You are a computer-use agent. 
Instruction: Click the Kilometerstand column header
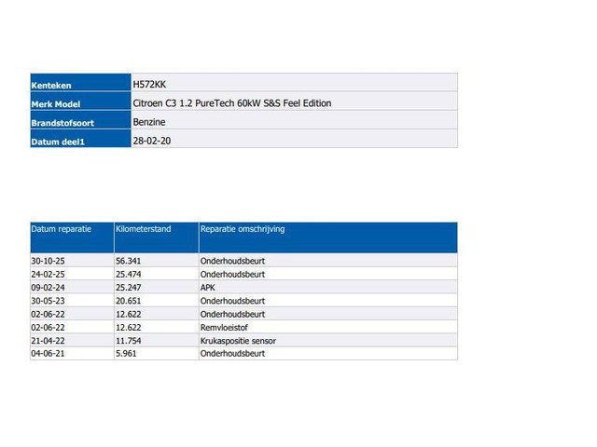(x=143, y=228)
